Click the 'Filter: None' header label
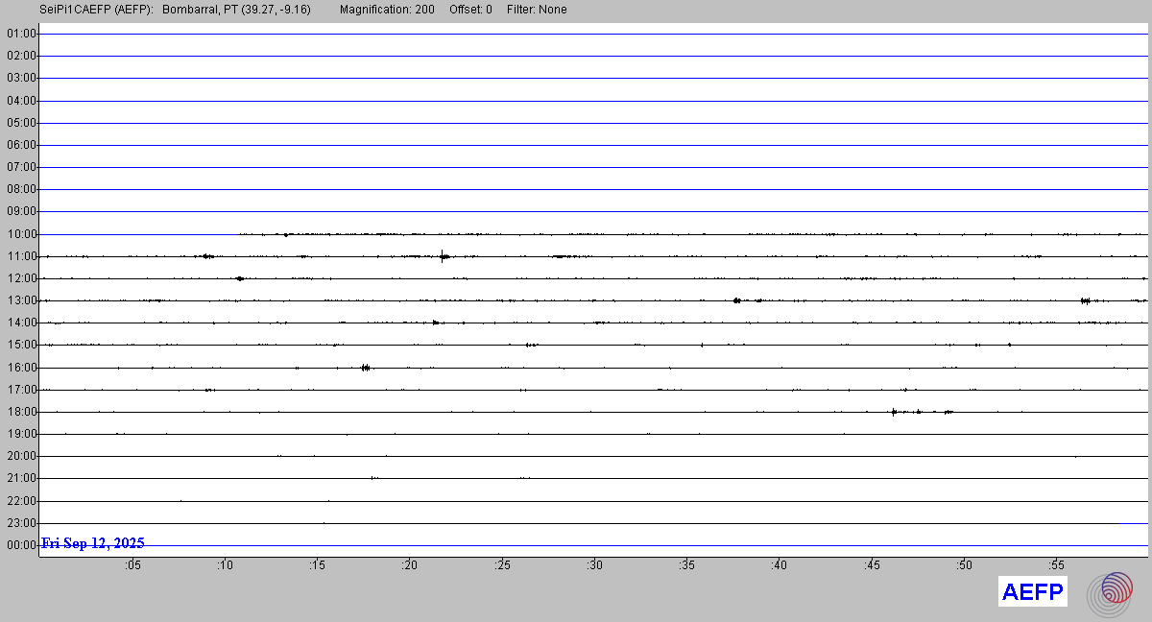 pos(537,10)
